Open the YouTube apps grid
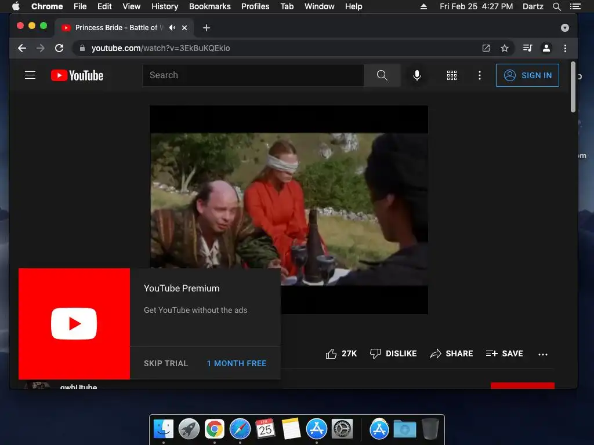Screen dimensions: 594x445 click(451, 75)
